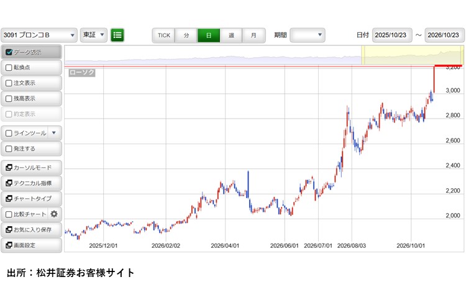Enable the 残高表示 checkbox
The height and width of the screenshot is (282, 466).
[x=9, y=99]
